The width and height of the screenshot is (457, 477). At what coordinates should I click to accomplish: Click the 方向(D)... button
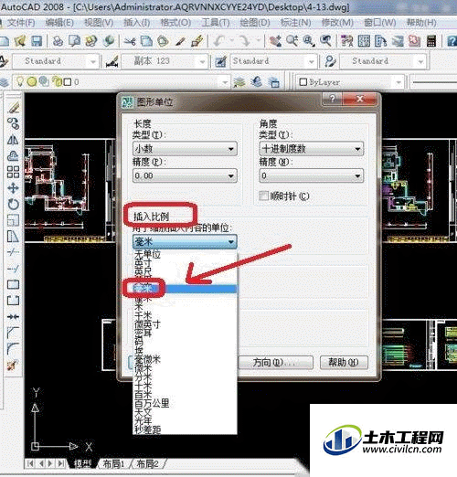[x=276, y=362]
